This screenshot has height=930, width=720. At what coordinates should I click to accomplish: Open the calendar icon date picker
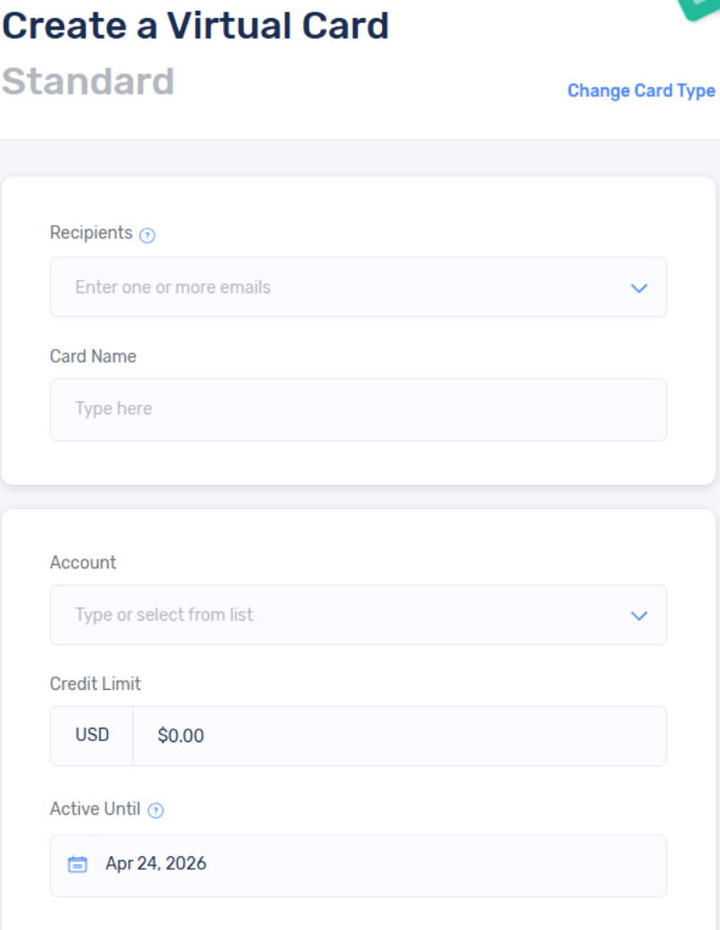tap(78, 864)
